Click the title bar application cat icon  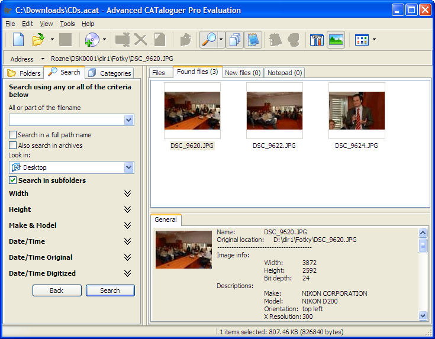pos(8,10)
